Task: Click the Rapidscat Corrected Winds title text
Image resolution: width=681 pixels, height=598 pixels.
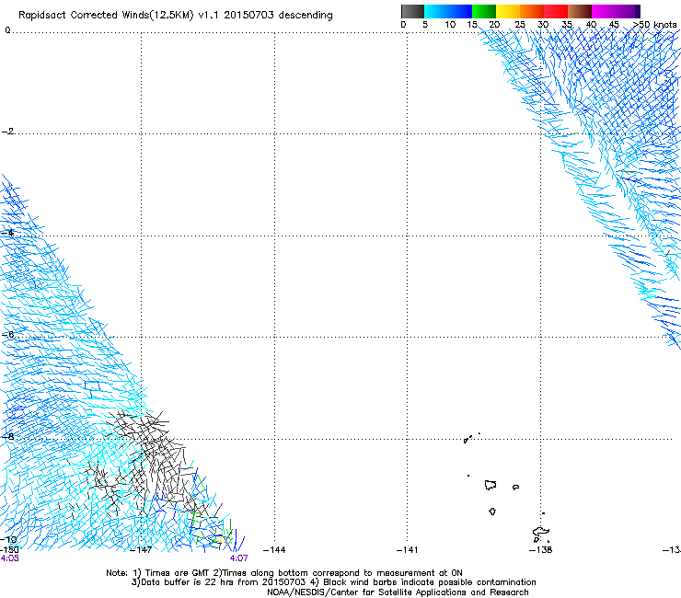Action: click(176, 16)
